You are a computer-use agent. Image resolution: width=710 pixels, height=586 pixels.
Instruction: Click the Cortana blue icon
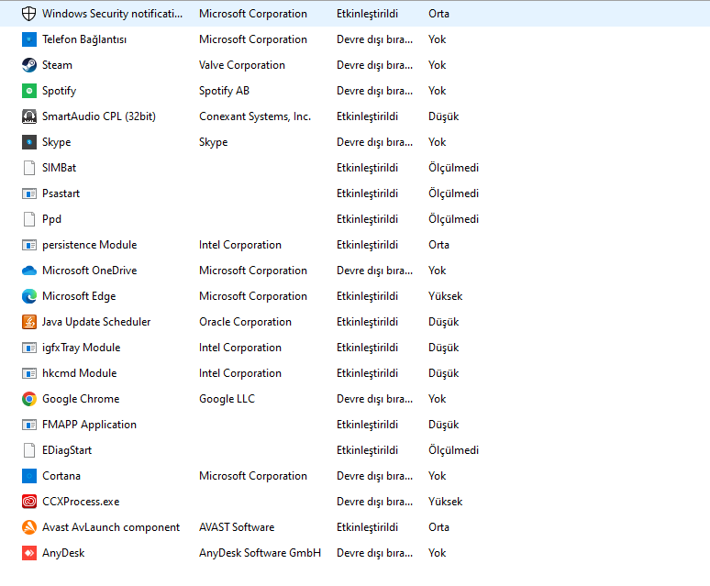tap(29, 476)
